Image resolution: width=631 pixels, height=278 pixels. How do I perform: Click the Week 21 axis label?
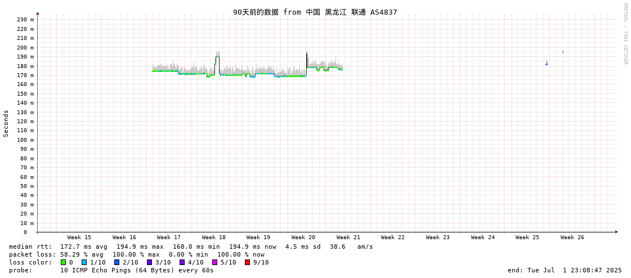(348, 237)
